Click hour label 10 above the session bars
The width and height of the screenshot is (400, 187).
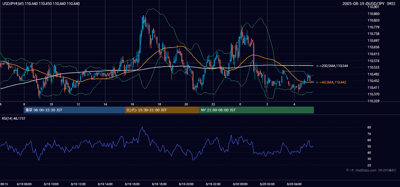[x=51, y=104]
